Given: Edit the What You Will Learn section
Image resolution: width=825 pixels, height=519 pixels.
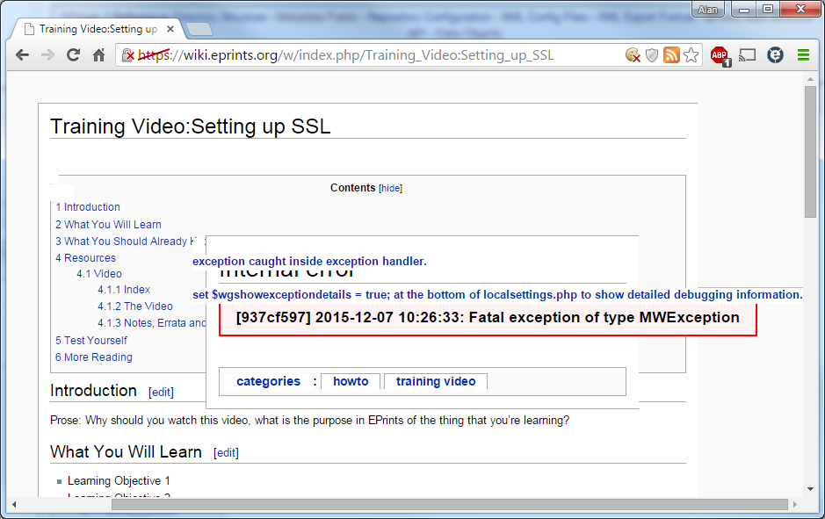Looking at the screenshot, I should [227, 453].
